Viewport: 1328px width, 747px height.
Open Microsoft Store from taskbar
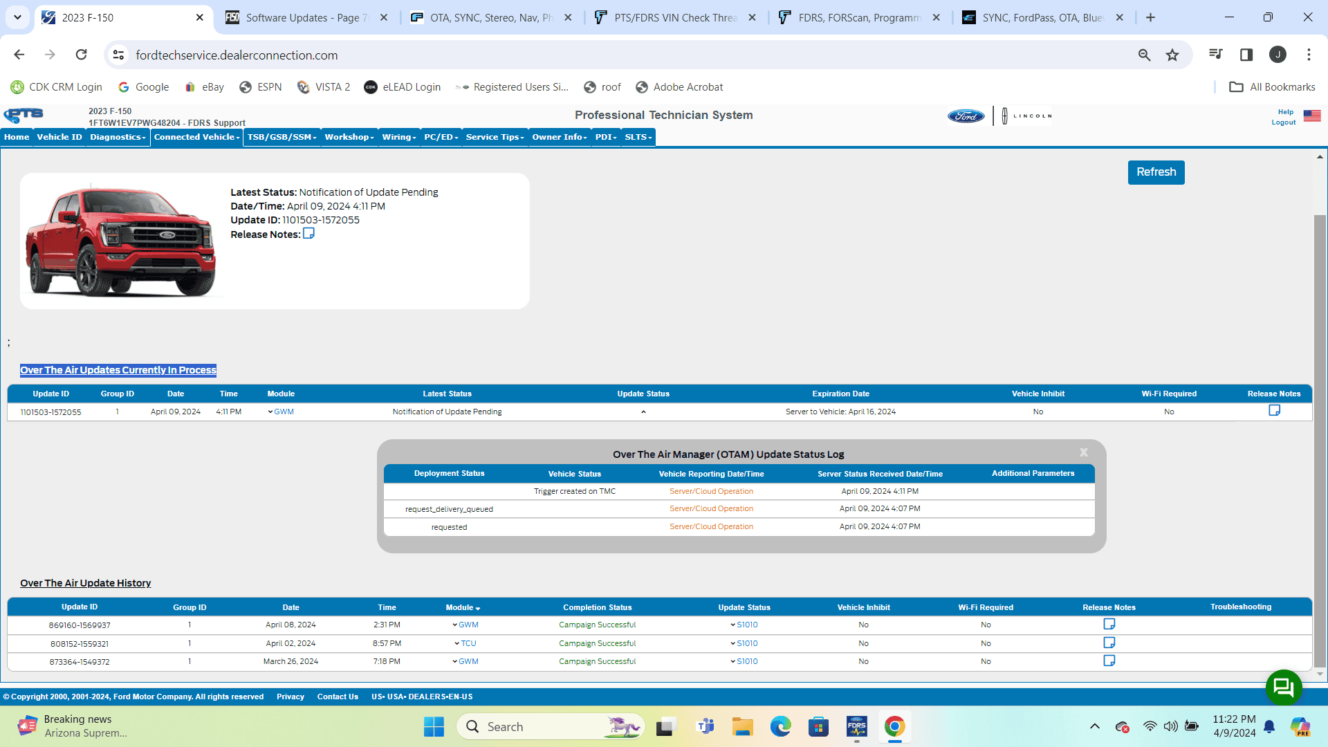(818, 727)
